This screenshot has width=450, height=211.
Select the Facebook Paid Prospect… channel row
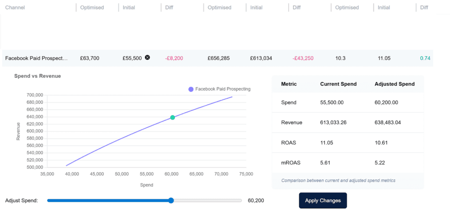pyautogui.click(x=36, y=58)
